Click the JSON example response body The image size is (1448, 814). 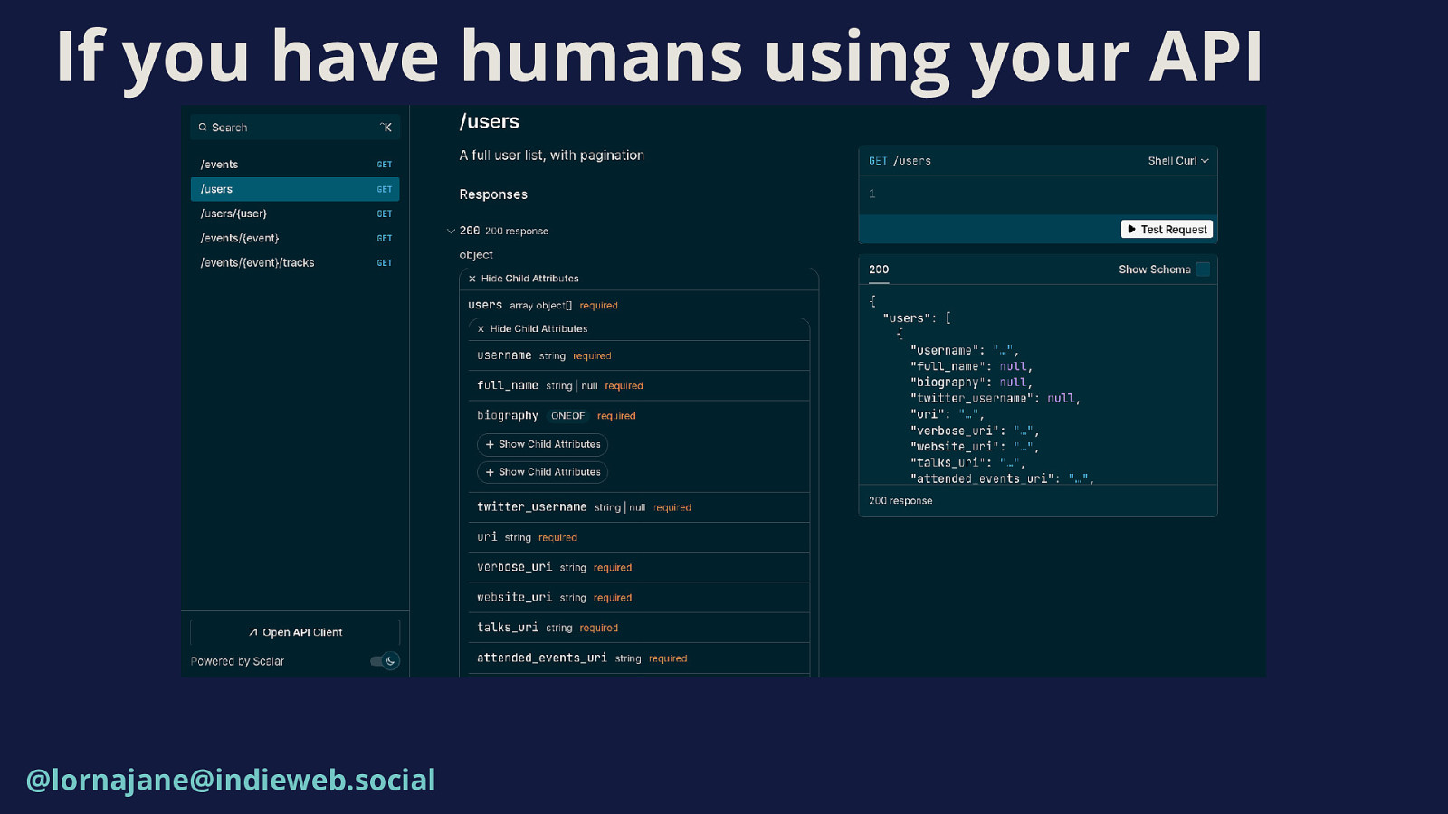(x=1038, y=385)
